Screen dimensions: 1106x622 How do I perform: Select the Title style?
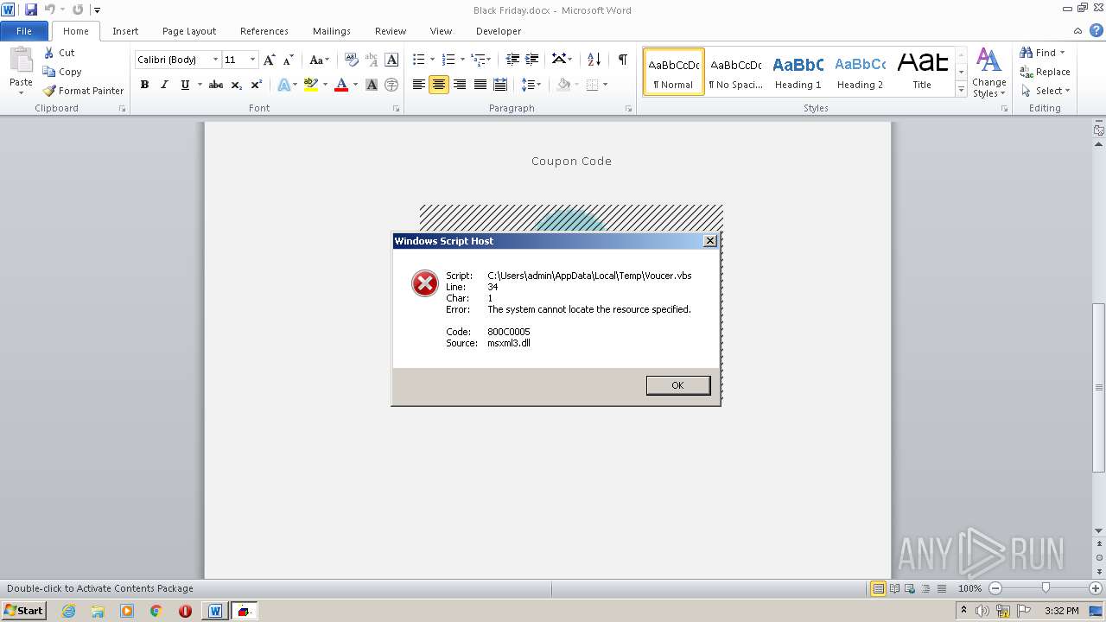922,72
